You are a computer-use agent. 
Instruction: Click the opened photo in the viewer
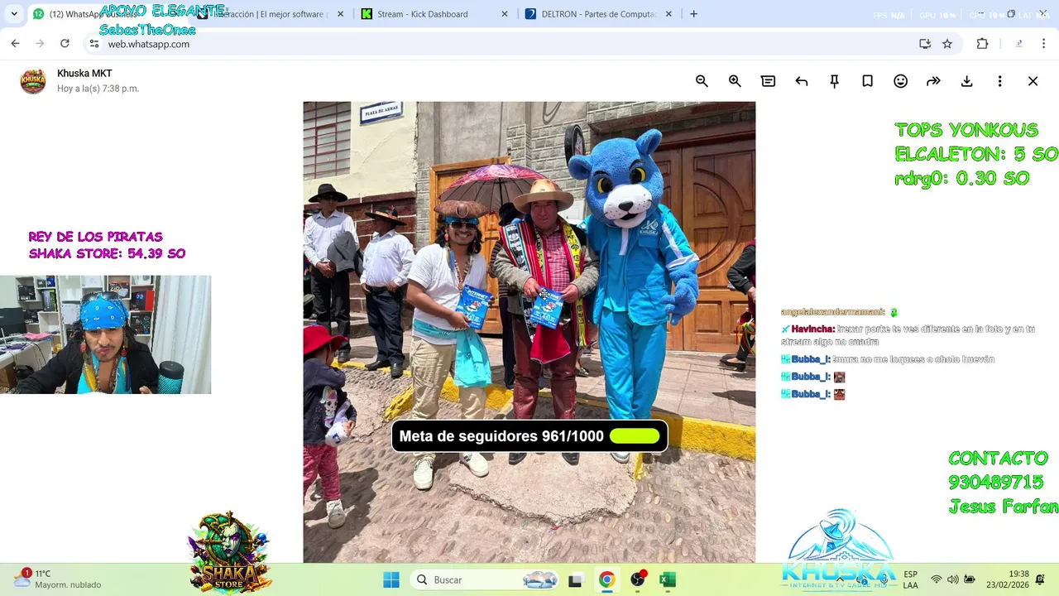(x=529, y=332)
